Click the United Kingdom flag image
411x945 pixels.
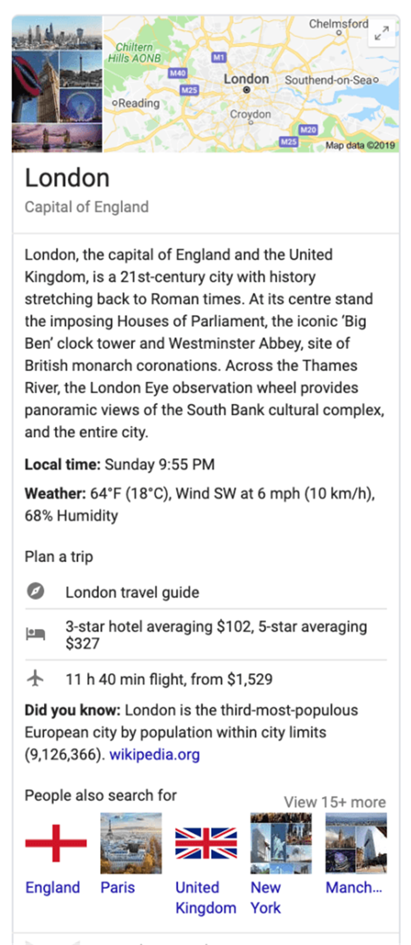coord(206,843)
